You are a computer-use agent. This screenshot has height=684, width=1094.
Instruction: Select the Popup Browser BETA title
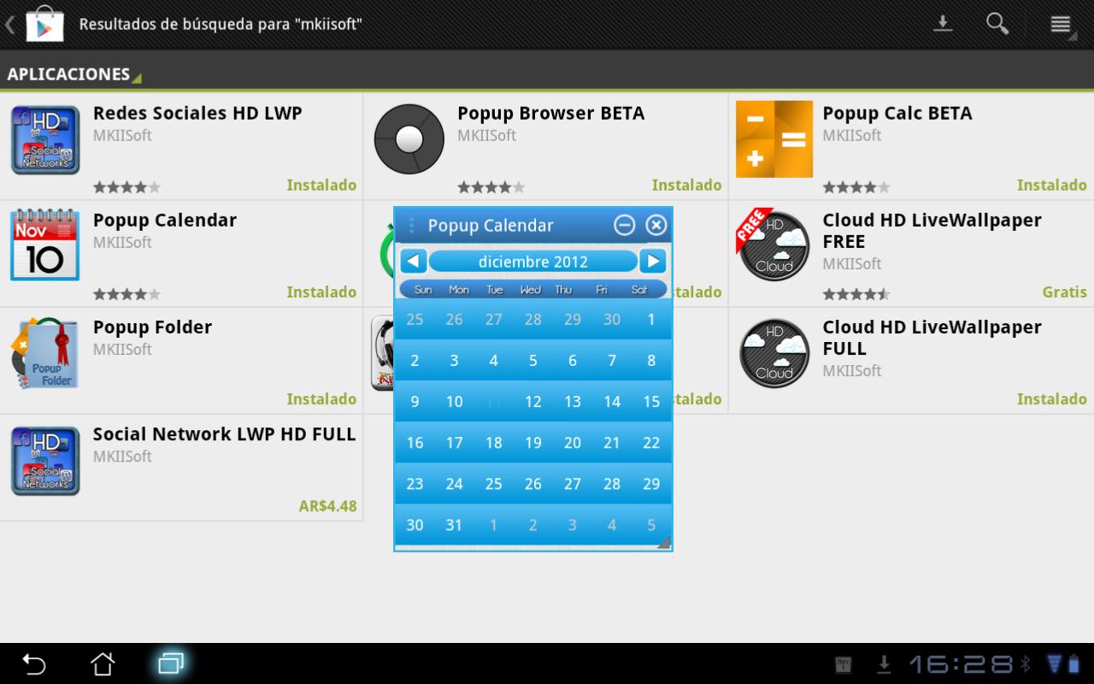(x=551, y=113)
